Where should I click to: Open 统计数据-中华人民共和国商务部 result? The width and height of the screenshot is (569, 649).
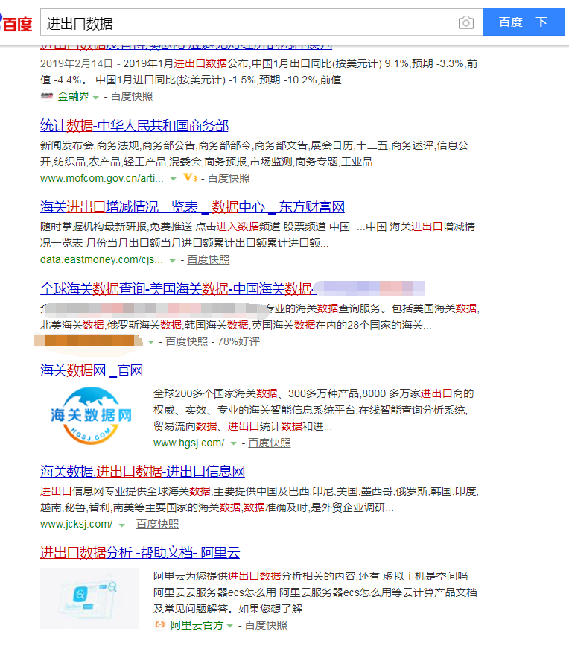(x=135, y=125)
